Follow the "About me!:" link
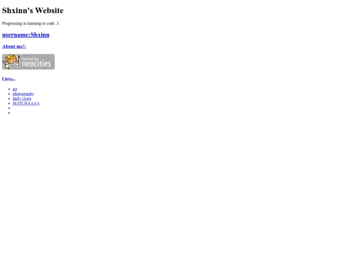 [14, 46]
